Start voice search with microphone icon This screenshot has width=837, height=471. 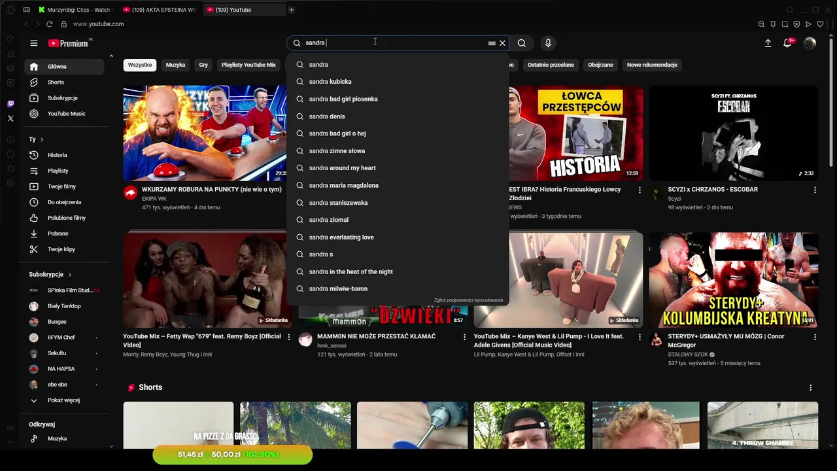click(x=548, y=43)
